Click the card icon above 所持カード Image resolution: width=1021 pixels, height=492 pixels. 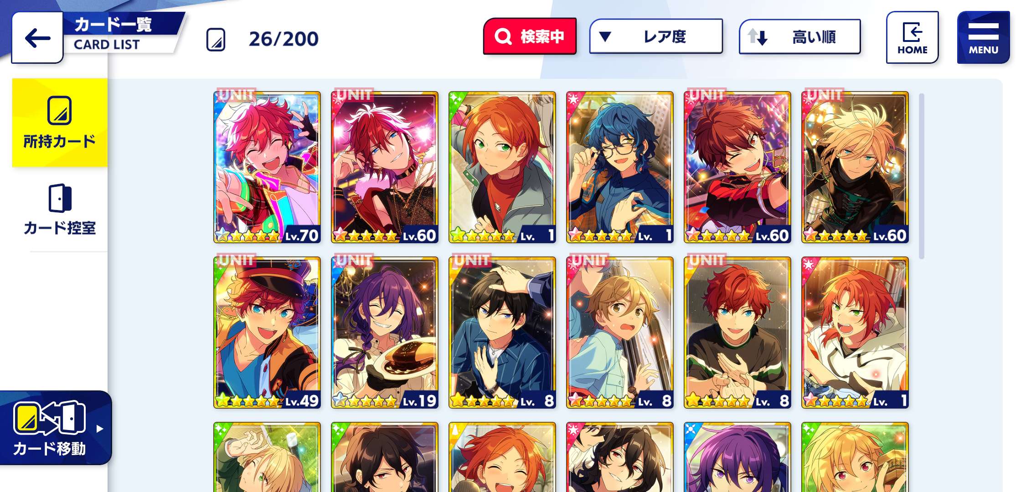point(60,110)
